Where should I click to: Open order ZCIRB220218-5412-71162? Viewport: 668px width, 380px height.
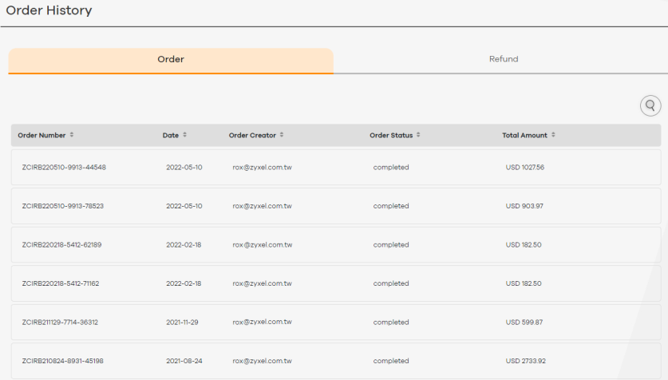61,283
